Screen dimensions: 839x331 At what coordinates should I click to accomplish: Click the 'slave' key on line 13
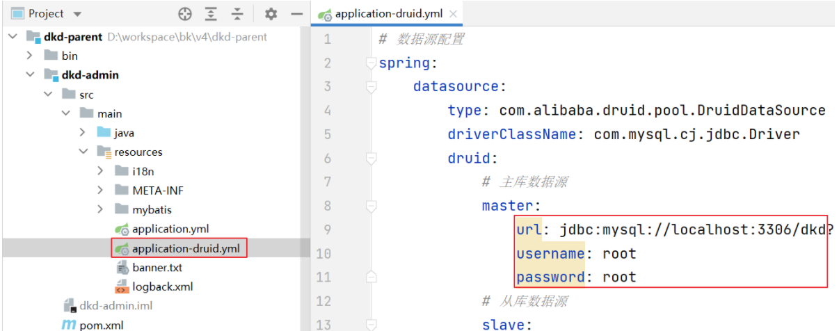coord(503,325)
